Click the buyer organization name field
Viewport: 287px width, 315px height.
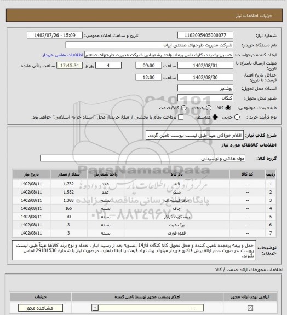[150, 45]
